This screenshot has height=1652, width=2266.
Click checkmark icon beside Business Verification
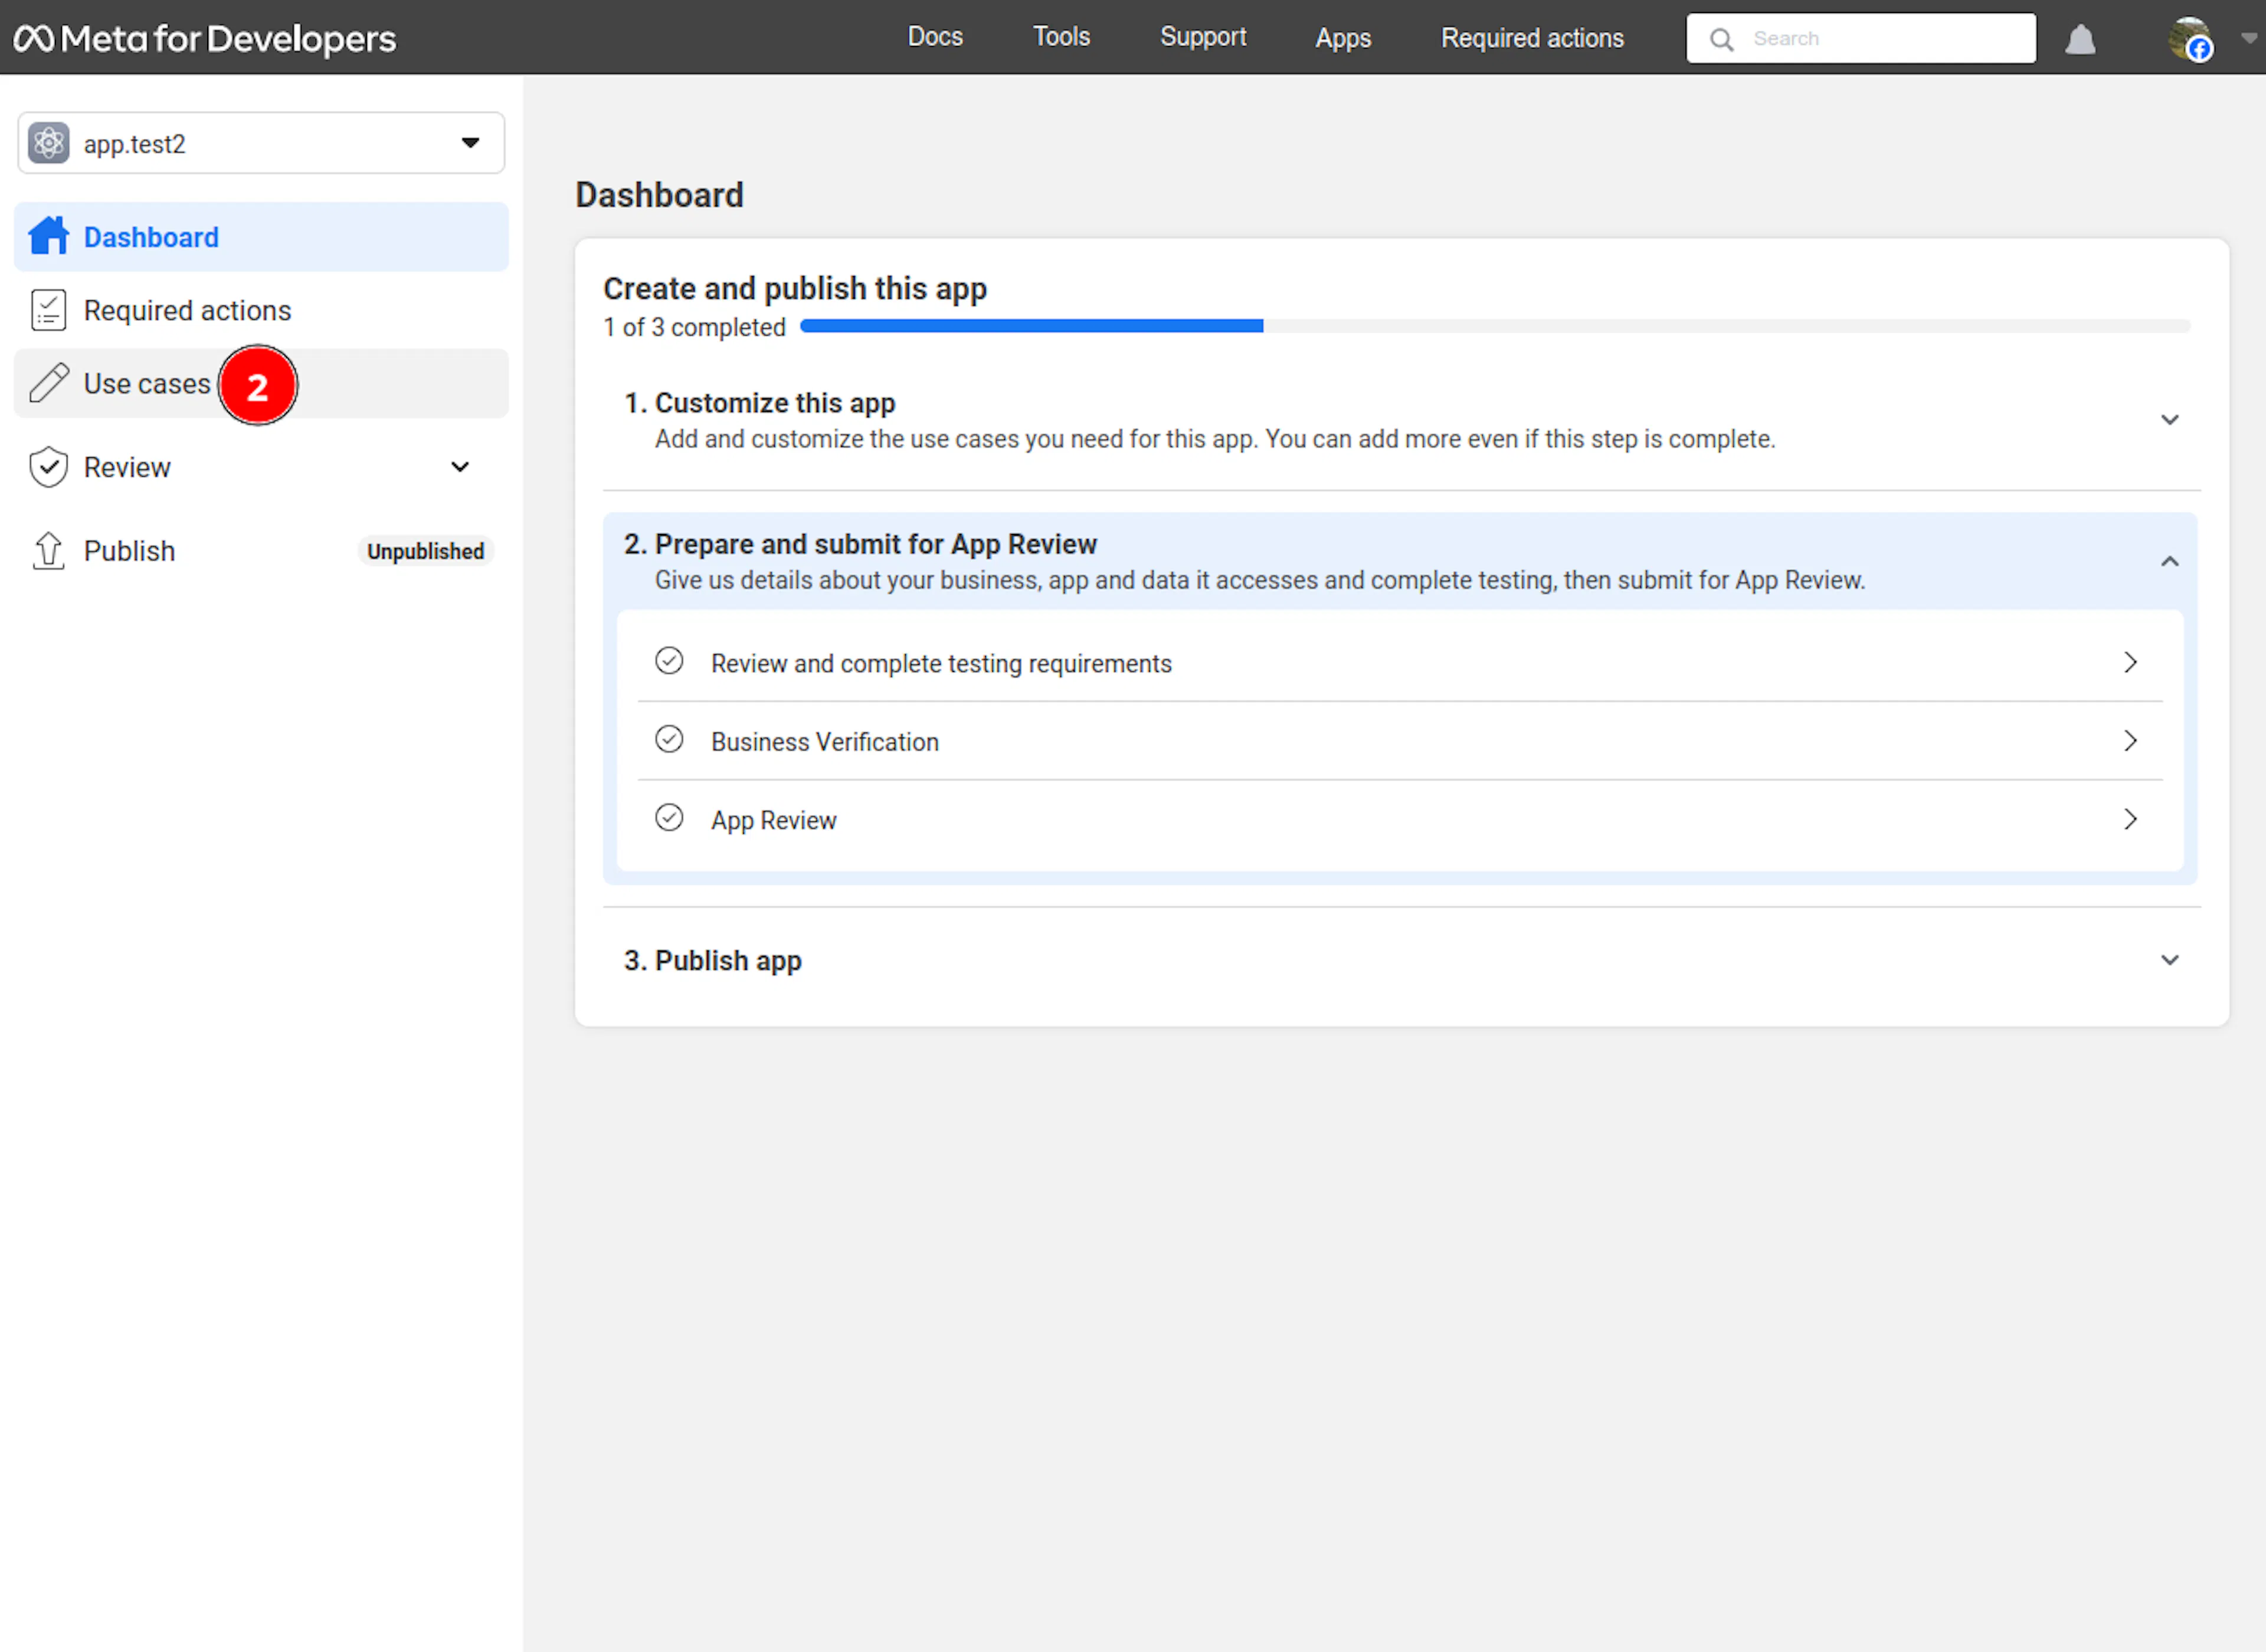click(669, 740)
